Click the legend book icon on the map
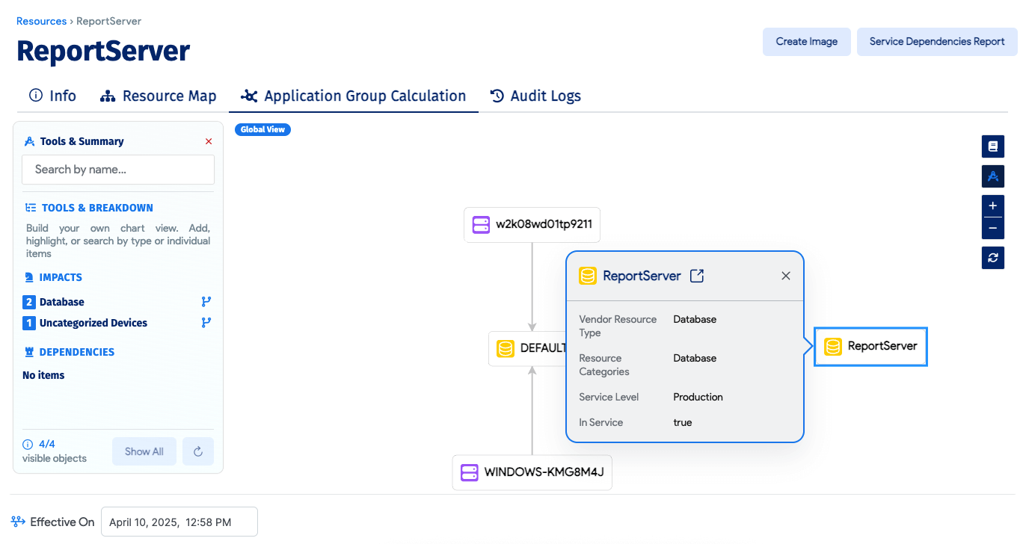Image resolution: width=1026 pixels, height=544 pixels. (992, 146)
